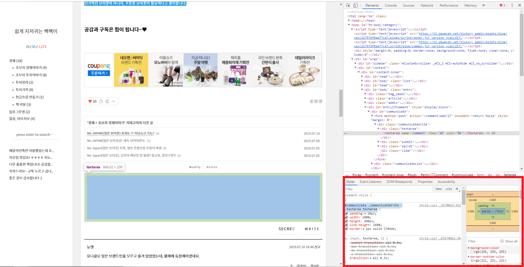Image resolution: width=524 pixels, height=267 pixels.
Task: Switch to the Console tab
Action: pos(391,5)
